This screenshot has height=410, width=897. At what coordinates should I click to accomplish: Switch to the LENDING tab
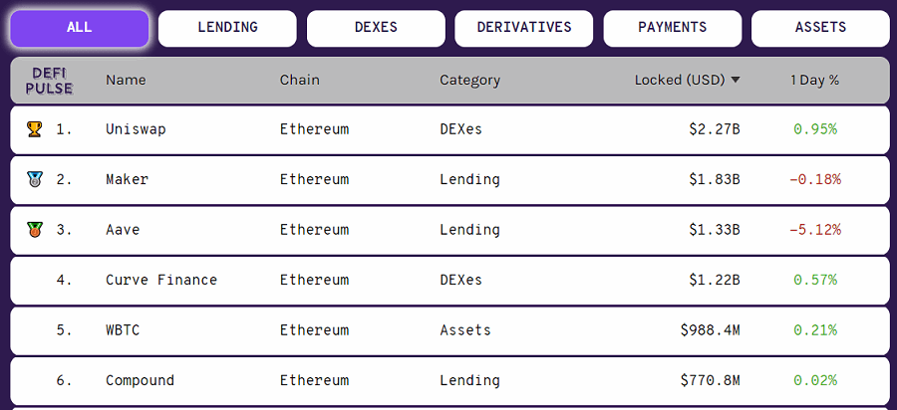click(x=227, y=28)
